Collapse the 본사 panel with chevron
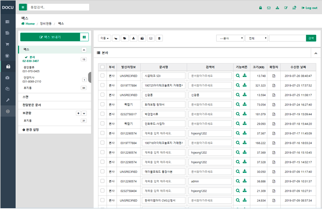The height and width of the screenshot is (210, 322). click(x=316, y=53)
